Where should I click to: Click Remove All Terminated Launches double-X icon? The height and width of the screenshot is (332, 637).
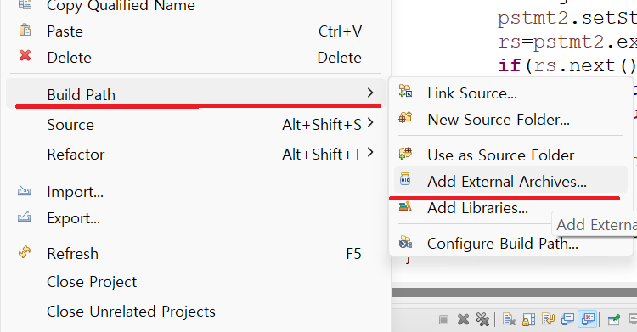[482, 320]
